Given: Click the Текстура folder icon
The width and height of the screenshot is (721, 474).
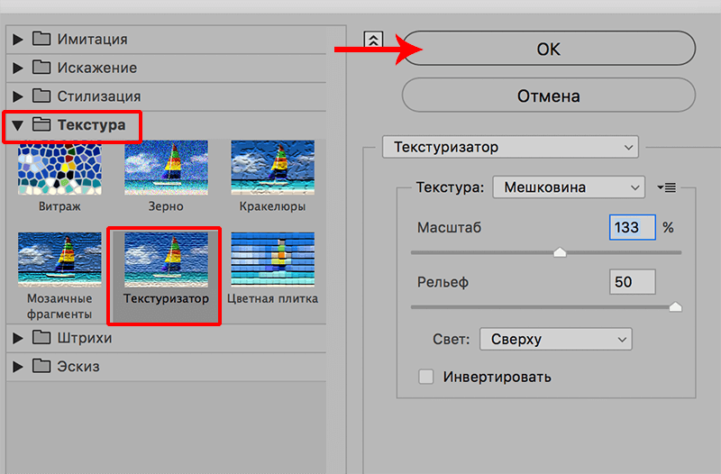Looking at the screenshot, I should click(x=41, y=124).
